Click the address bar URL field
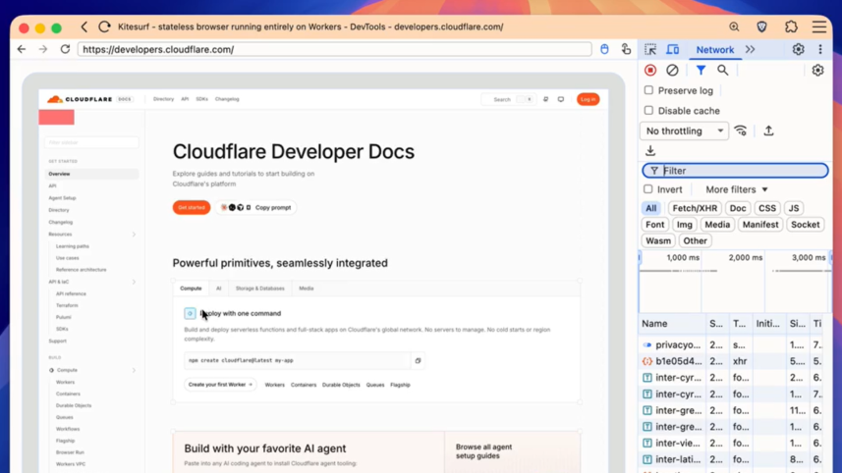The height and width of the screenshot is (473, 842). click(x=335, y=49)
